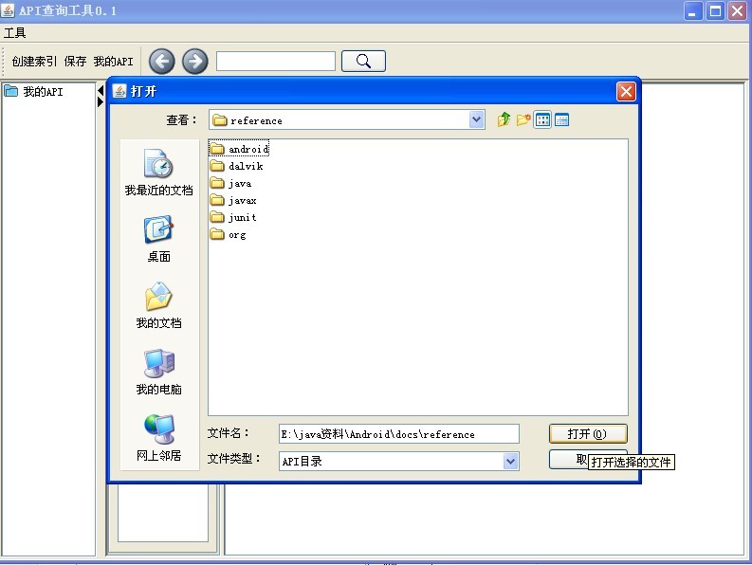Expand the 文件类型 API目录 dropdown
Viewport: 752px width, 565px height.
(510, 462)
